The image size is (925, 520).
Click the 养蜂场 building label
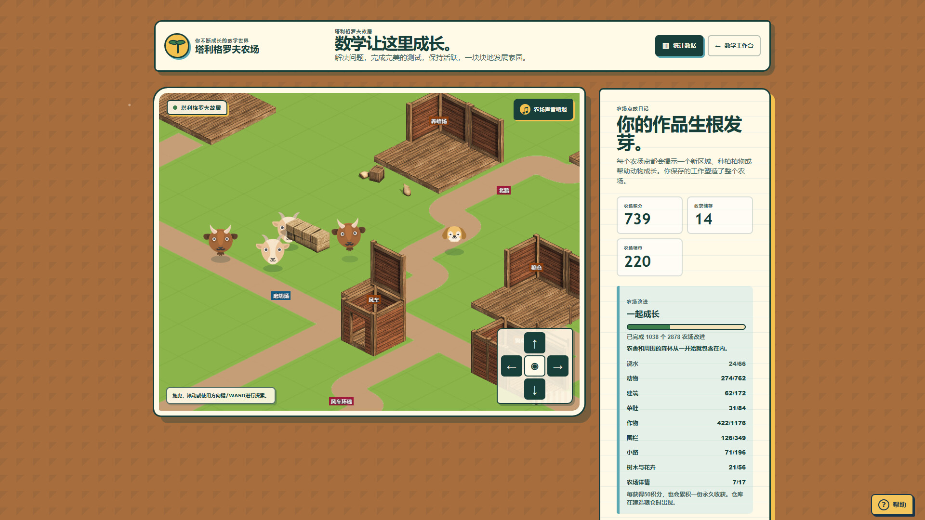click(439, 121)
